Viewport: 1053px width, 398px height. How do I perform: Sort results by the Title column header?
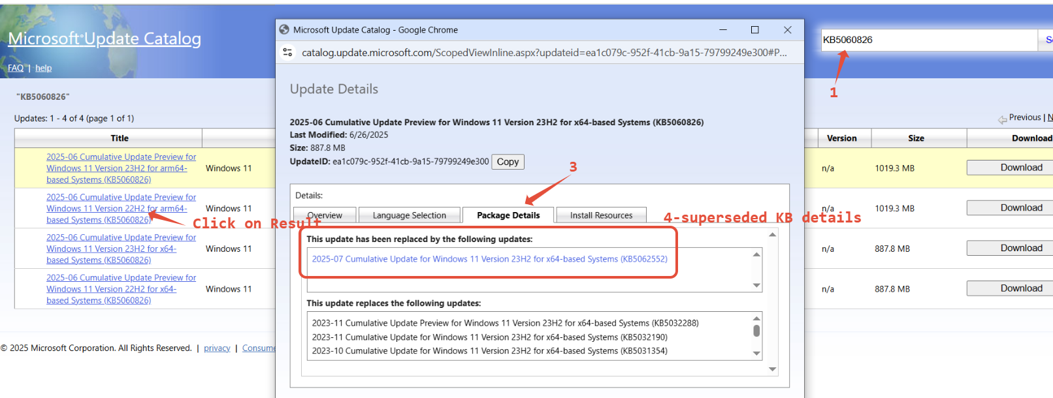click(x=120, y=138)
